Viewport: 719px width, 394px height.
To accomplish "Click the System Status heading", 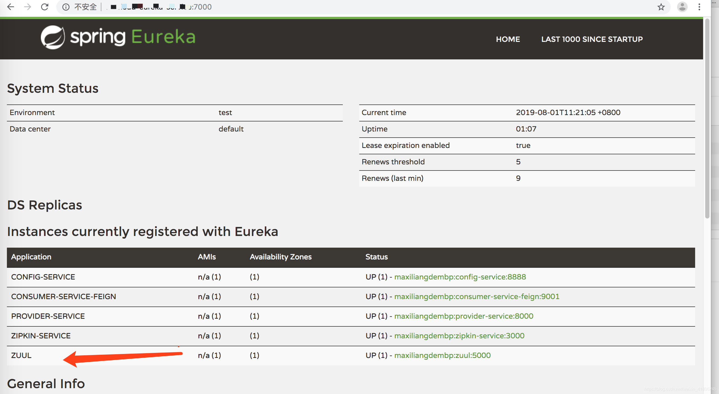I will [53, 88].
